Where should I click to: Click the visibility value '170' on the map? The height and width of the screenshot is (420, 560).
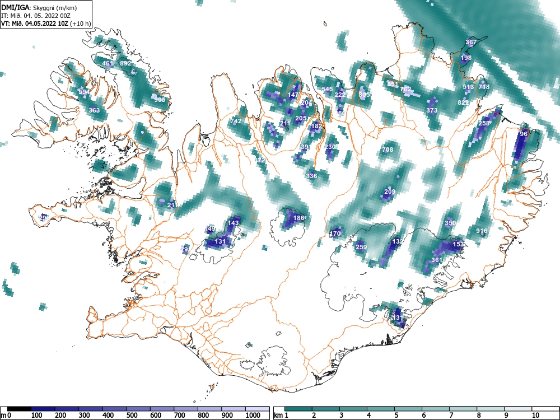(x=335, y=234)
